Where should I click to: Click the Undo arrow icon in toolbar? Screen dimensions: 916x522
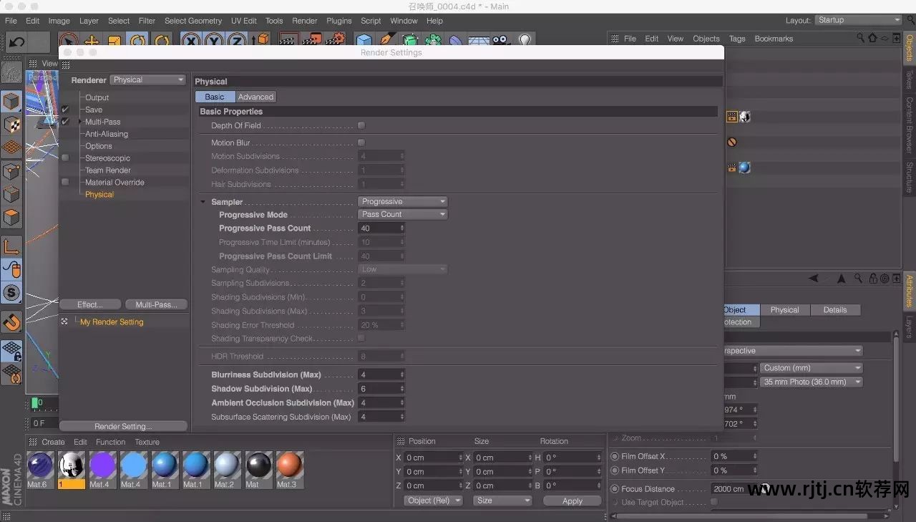16,42
